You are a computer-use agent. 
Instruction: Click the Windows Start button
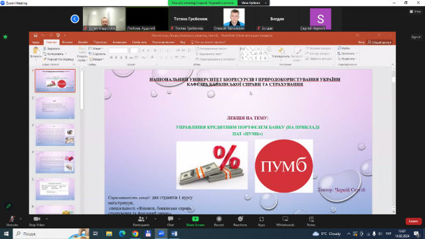(x=6, y=234)
